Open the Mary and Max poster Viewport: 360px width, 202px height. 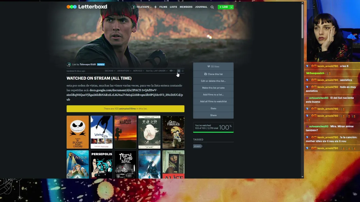(x=125, y=164)
